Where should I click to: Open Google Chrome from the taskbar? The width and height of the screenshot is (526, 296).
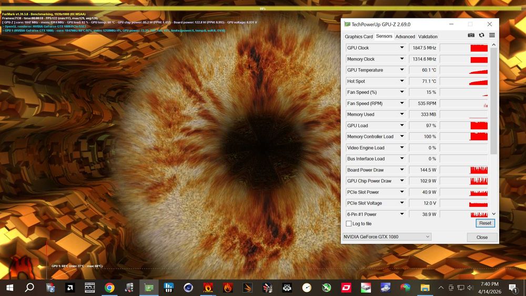tap(109, 288)
